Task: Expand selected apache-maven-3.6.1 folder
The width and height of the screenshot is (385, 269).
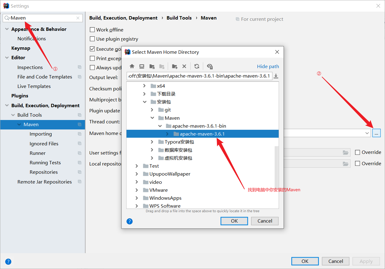Action: pos(167,134)
